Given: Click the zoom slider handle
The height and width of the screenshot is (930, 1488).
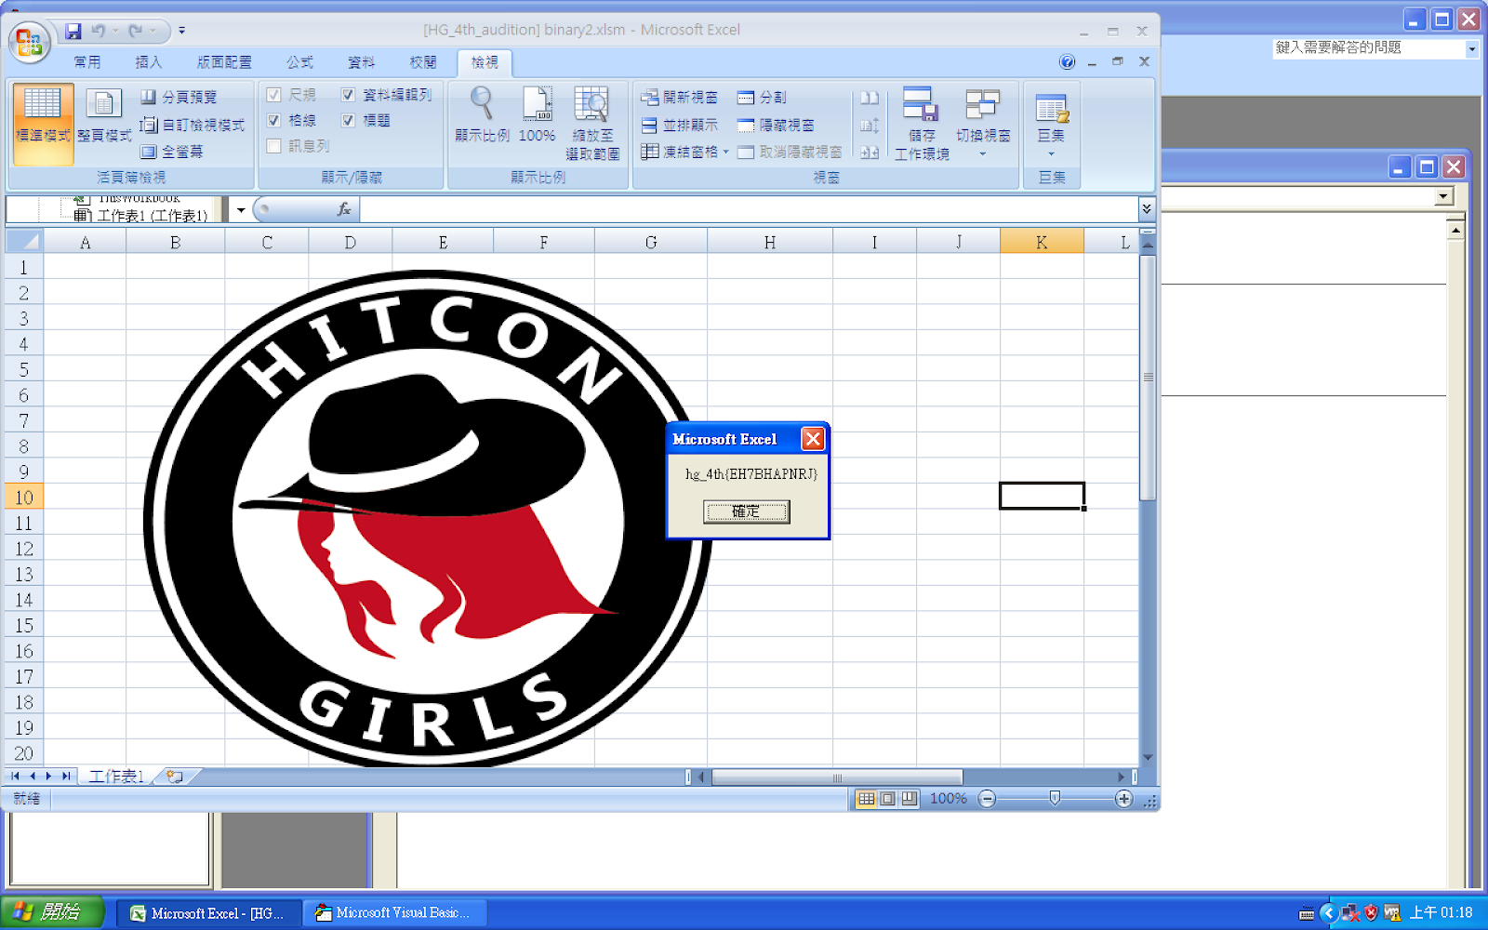Looking at the screenshot, I should click(1055, 799).
